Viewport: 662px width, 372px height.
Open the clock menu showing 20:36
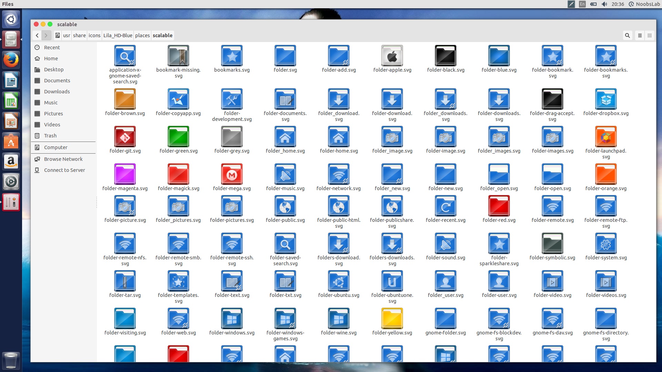point(618,4)
